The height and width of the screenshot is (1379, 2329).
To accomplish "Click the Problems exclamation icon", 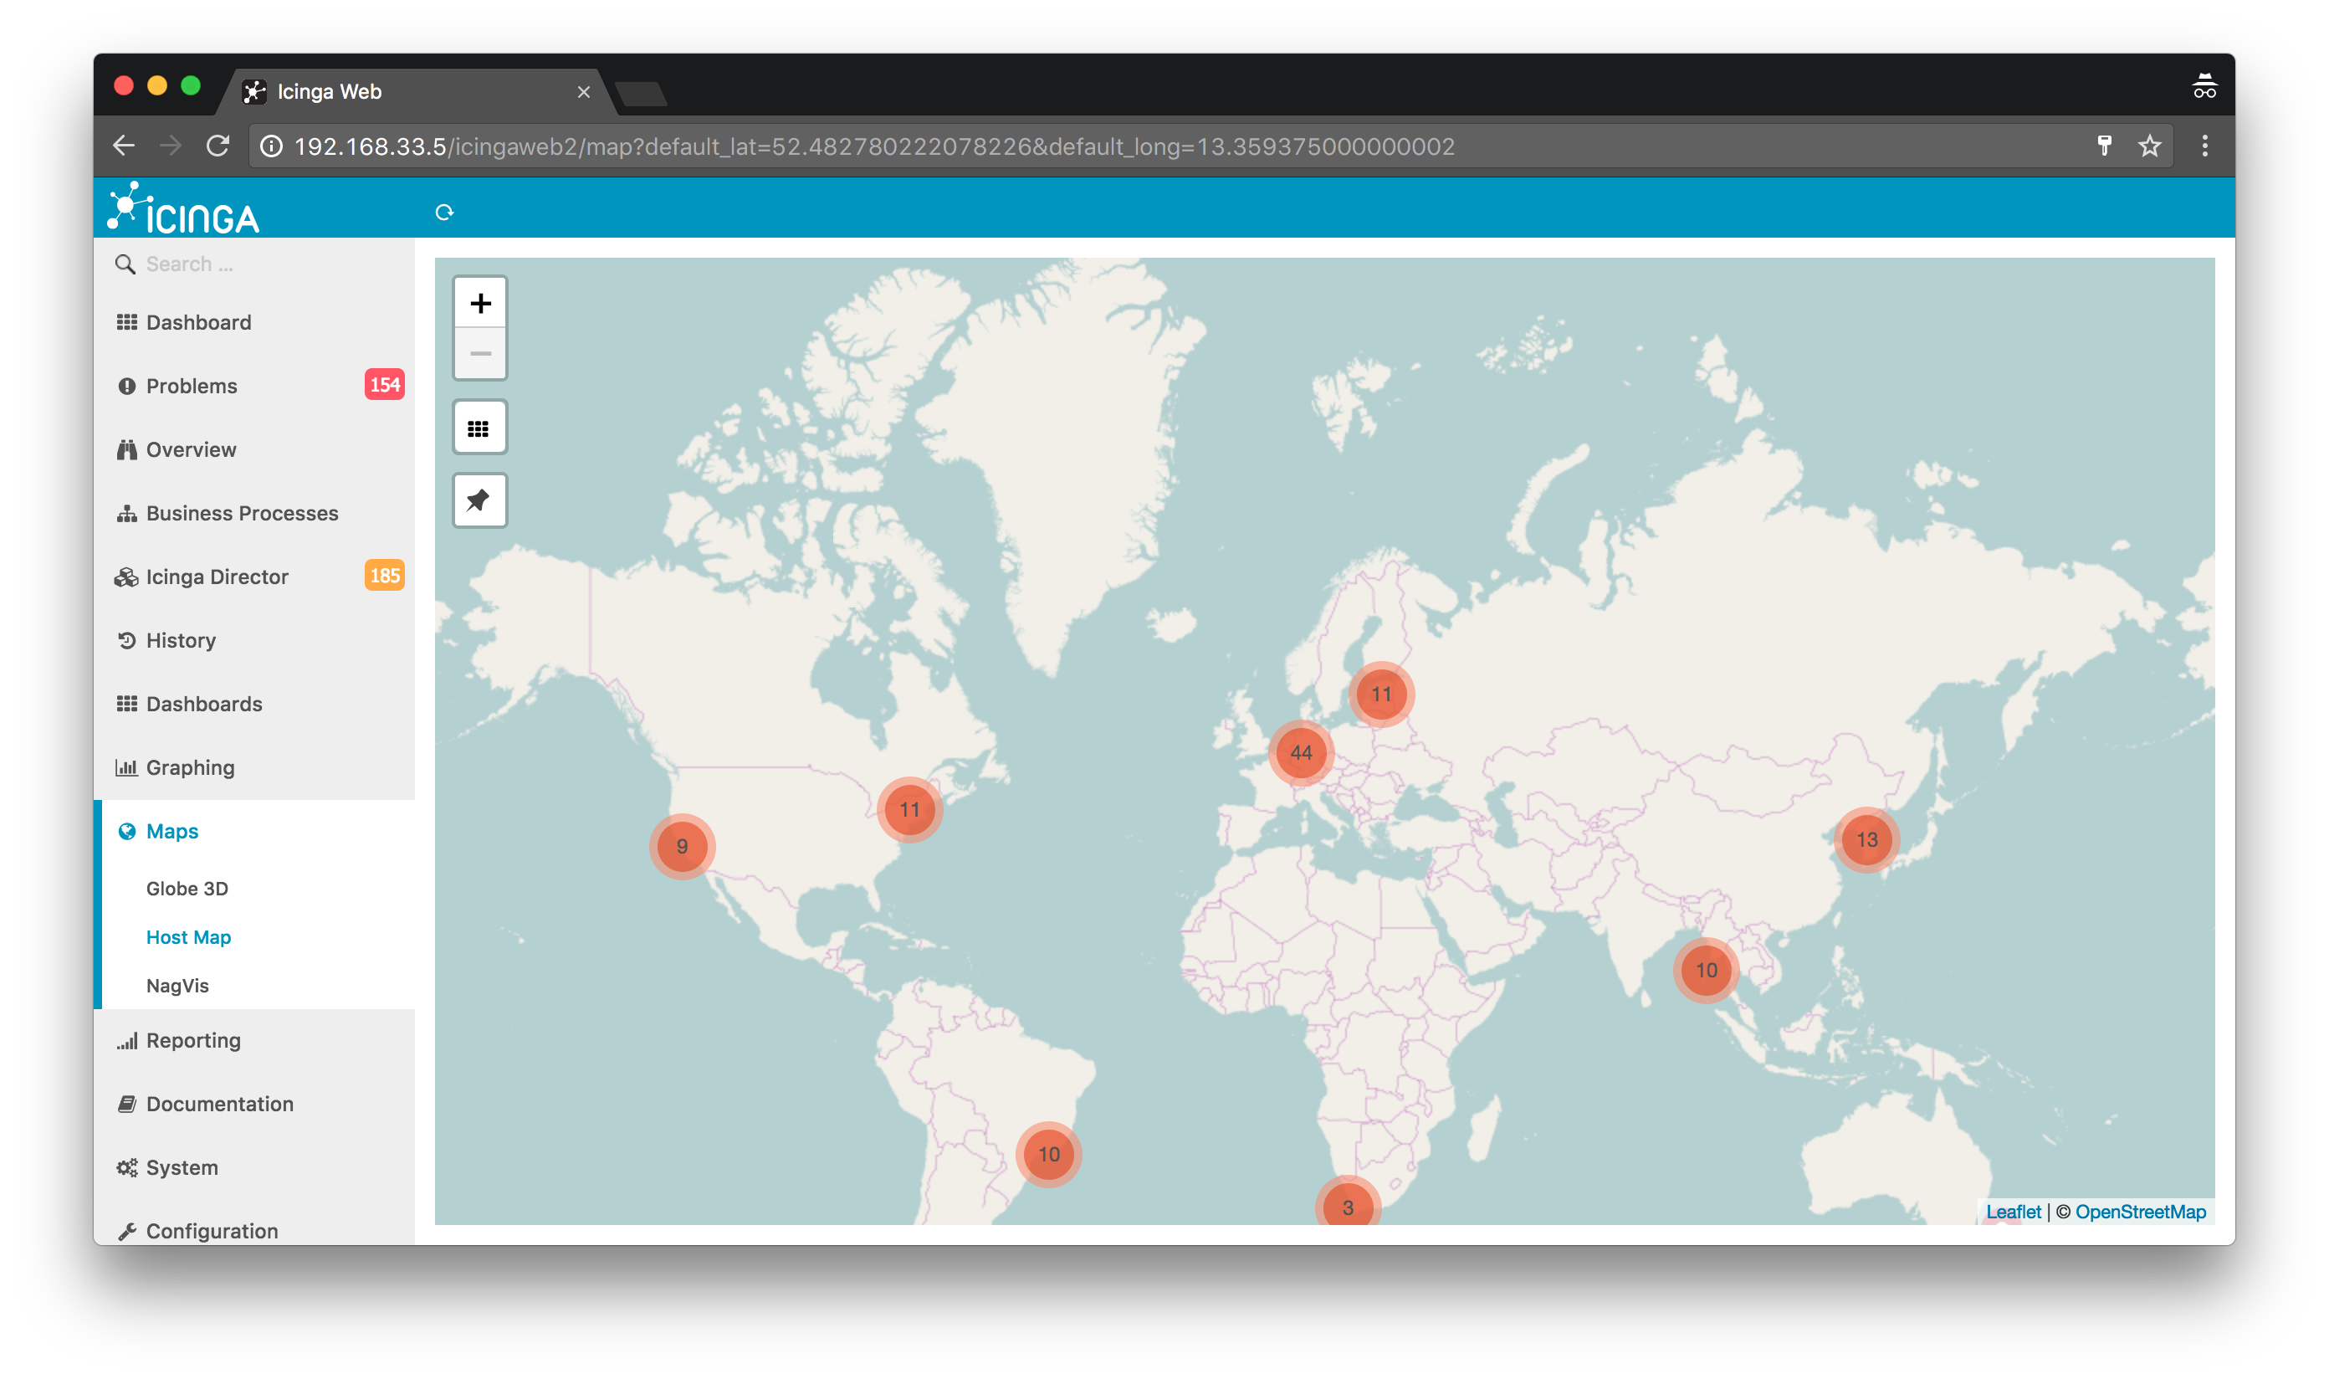I will coord(126,387).
